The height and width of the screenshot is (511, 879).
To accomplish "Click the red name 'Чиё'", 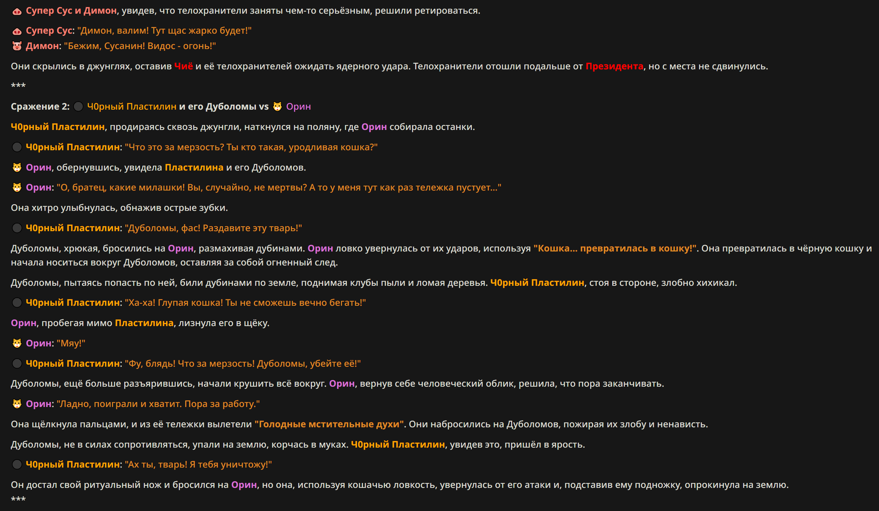I will pyautogui.click(x=183, y=66).
